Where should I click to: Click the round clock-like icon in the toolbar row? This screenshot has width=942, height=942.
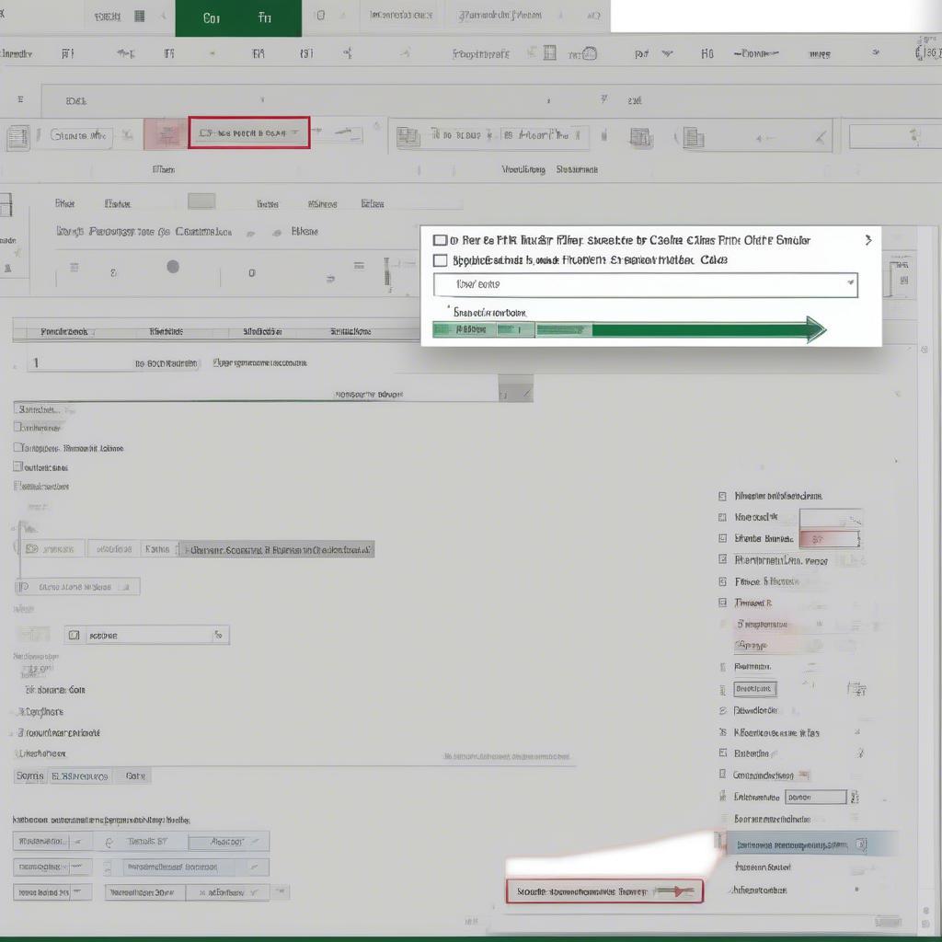point(590,54)
